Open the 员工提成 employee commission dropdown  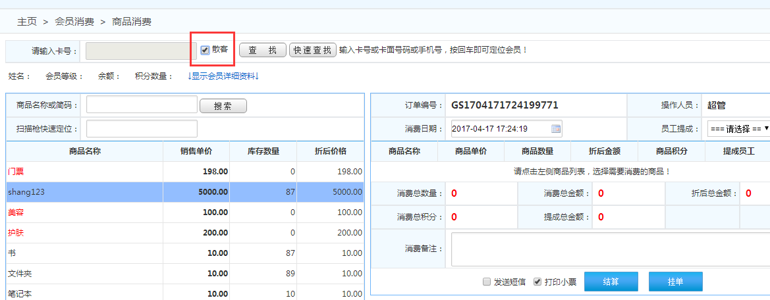(x=738, y=129)
